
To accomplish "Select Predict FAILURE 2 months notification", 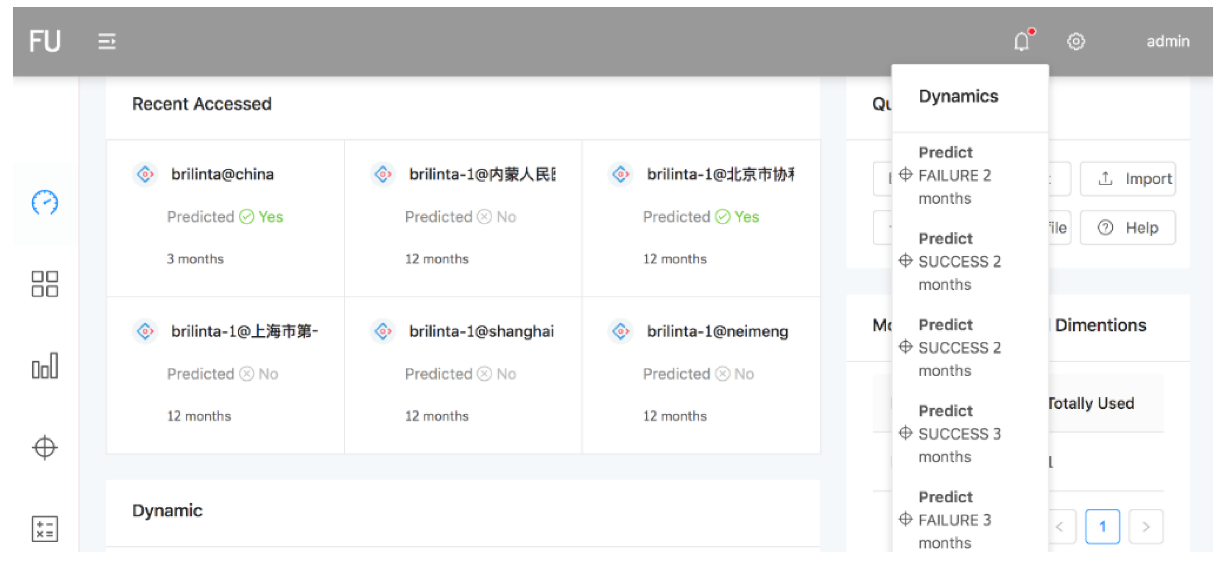I will tap(954, 175).
